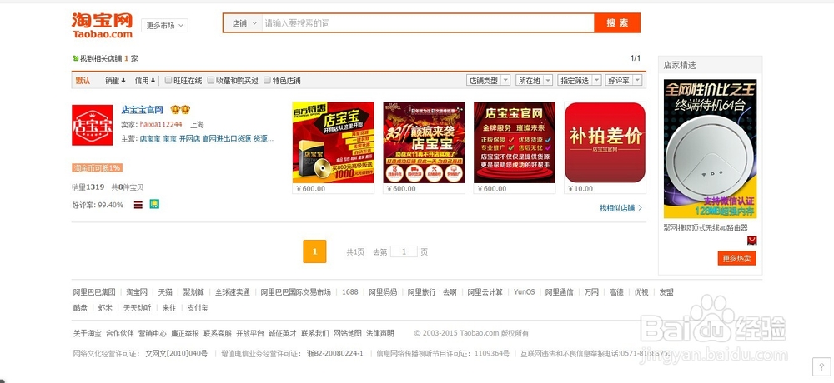Open 网站地图 footer link
This screenshot has width=834, height=383.
coord(347,334)
